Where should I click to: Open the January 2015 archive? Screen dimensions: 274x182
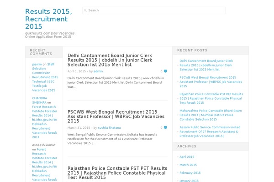pos(189,181)
